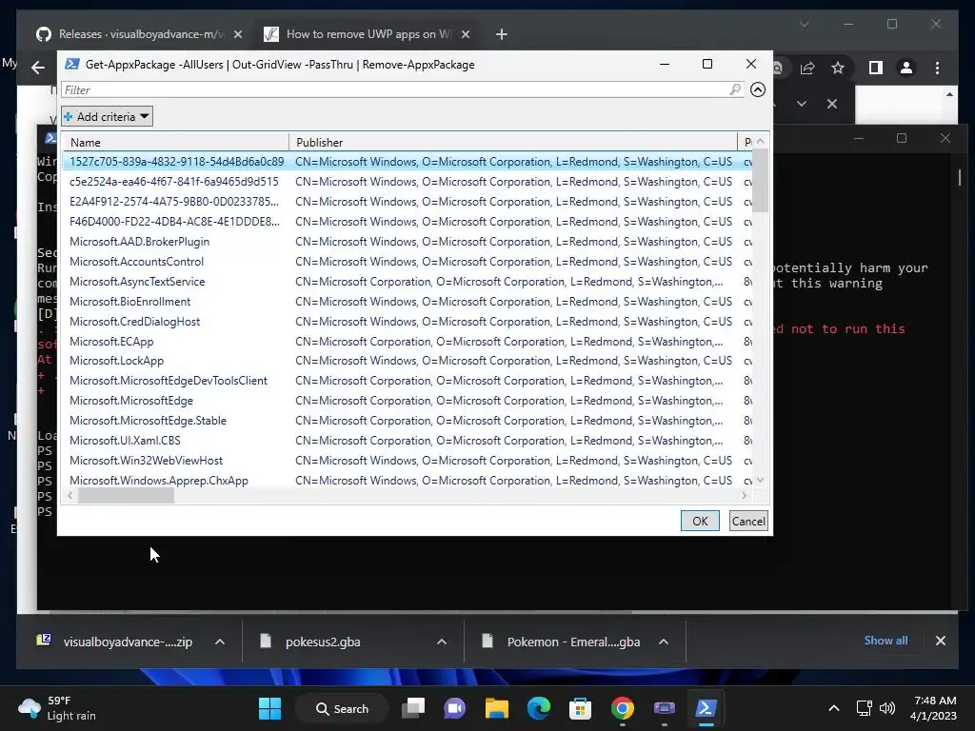Open Task View from the taskbar
The height and width of the screenshot is (731, 975).
click(413, 708)
